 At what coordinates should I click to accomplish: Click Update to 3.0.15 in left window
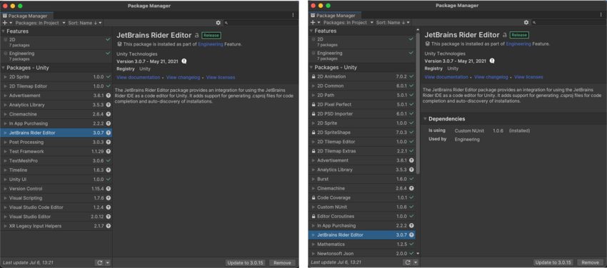(246, 262)
